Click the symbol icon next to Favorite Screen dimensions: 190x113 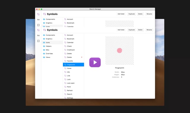coord(65,61)
